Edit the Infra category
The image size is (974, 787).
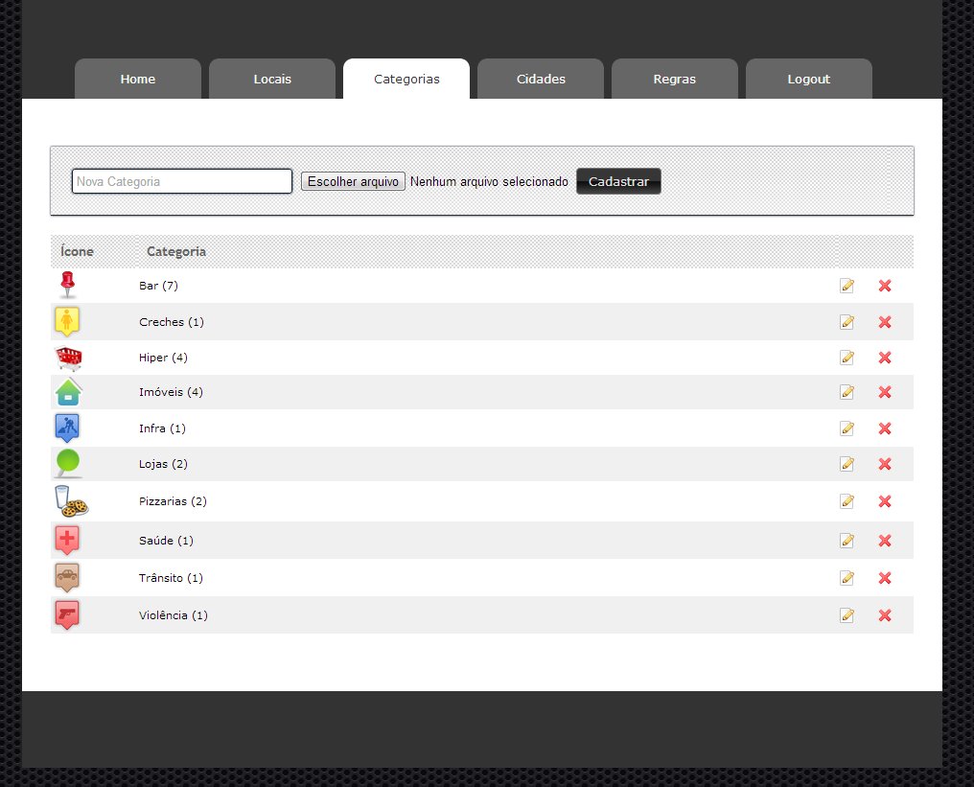point(846,428)
